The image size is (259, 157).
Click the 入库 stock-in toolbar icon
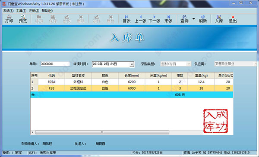(x=219, y=19)
